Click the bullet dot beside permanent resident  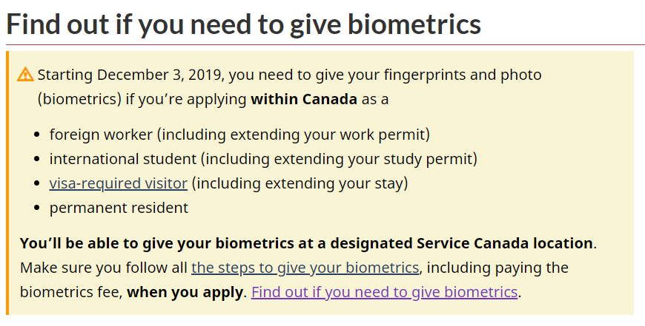pos(38,208)
